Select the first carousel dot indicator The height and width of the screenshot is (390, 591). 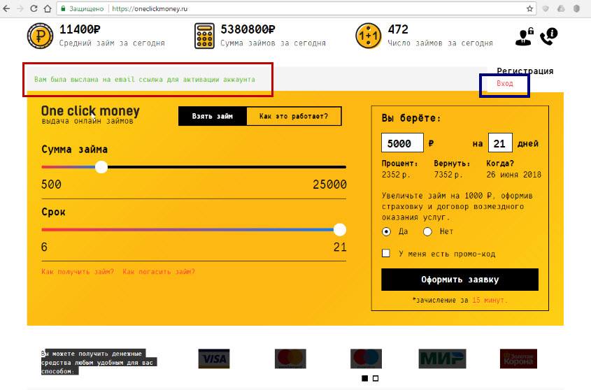pos(365,378)
